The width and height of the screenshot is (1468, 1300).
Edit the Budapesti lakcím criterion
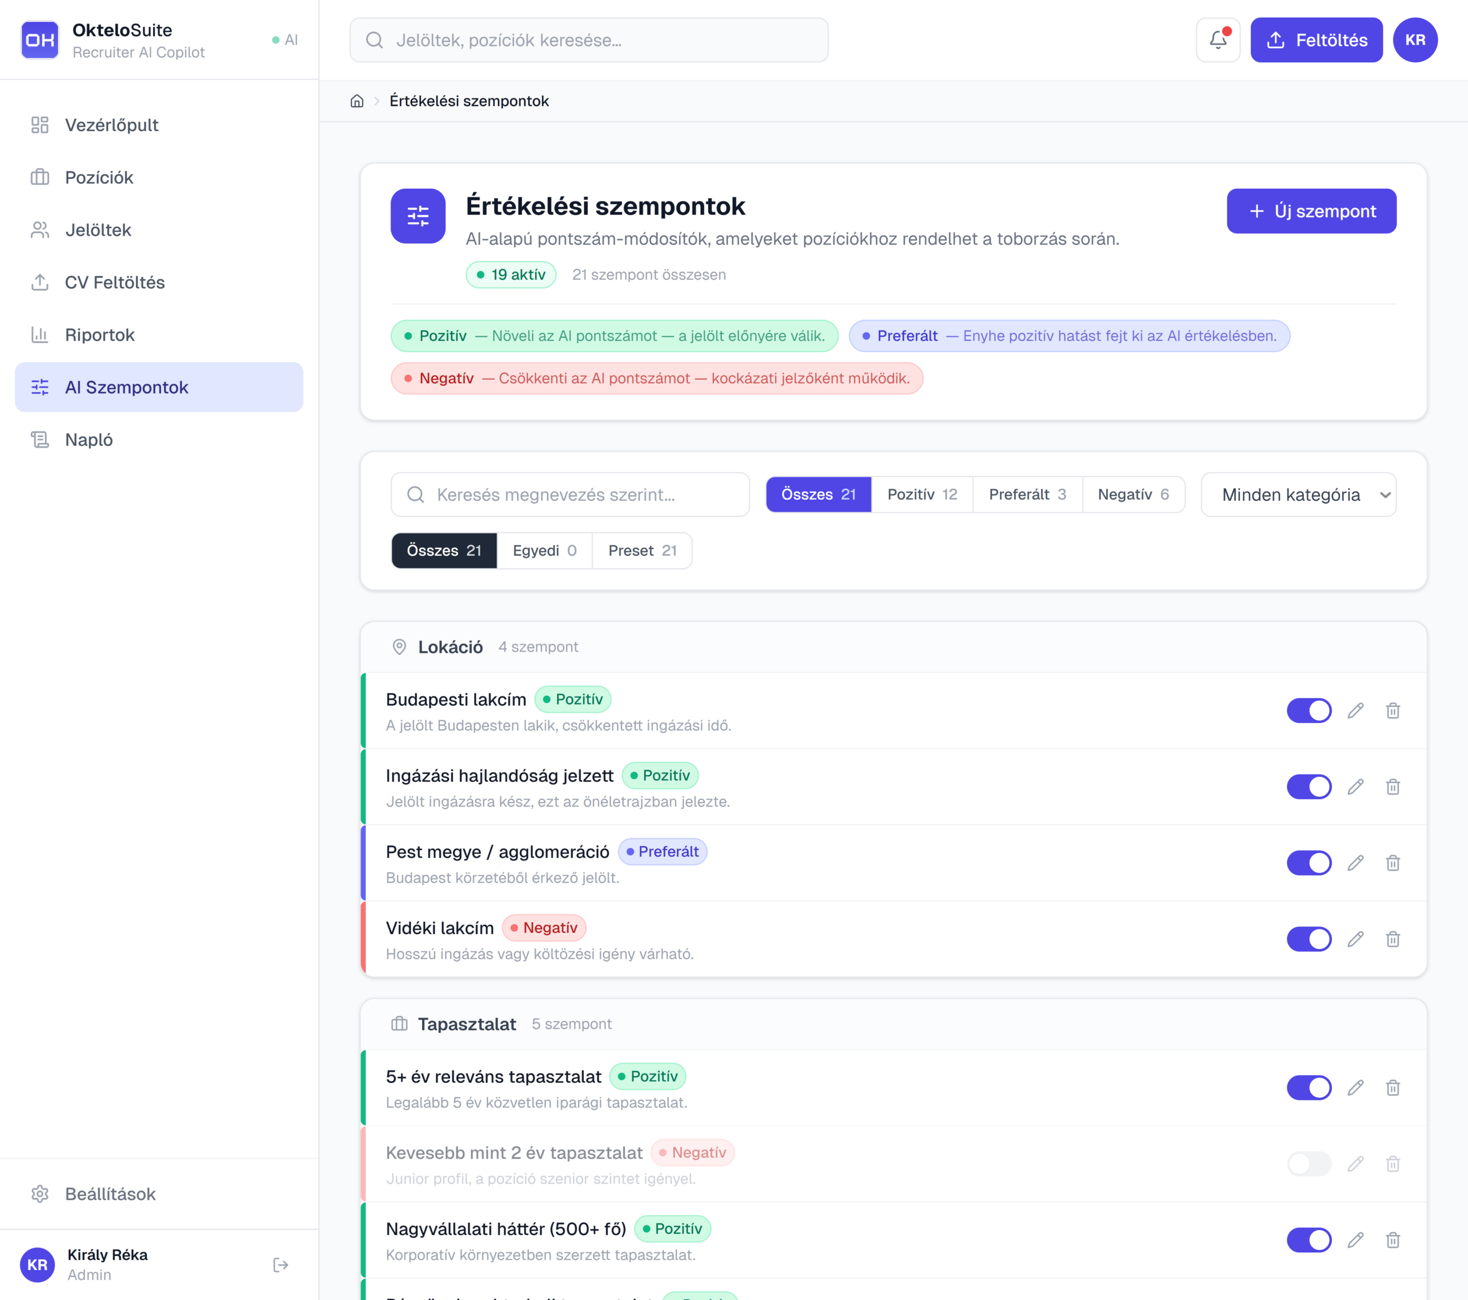pos(1354,711)
